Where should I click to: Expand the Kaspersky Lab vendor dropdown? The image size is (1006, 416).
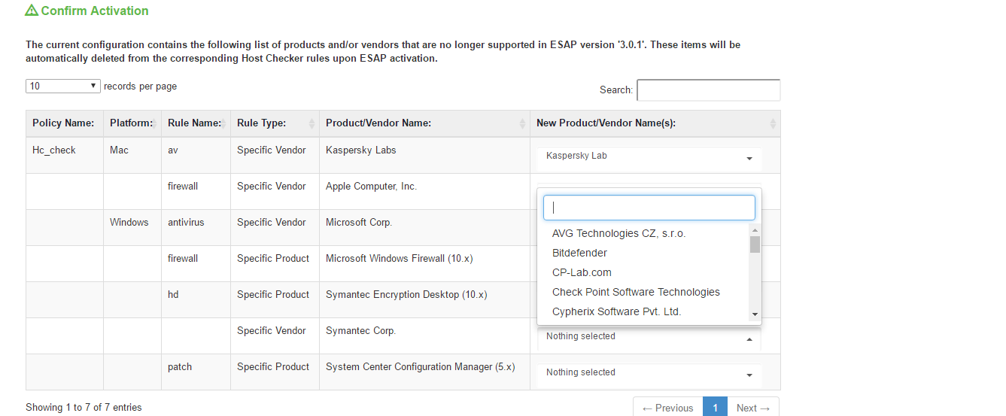click(649, 156)
